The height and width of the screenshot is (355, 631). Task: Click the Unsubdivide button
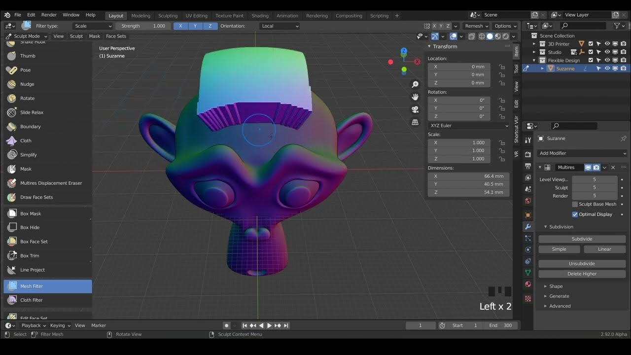(582, 264)
